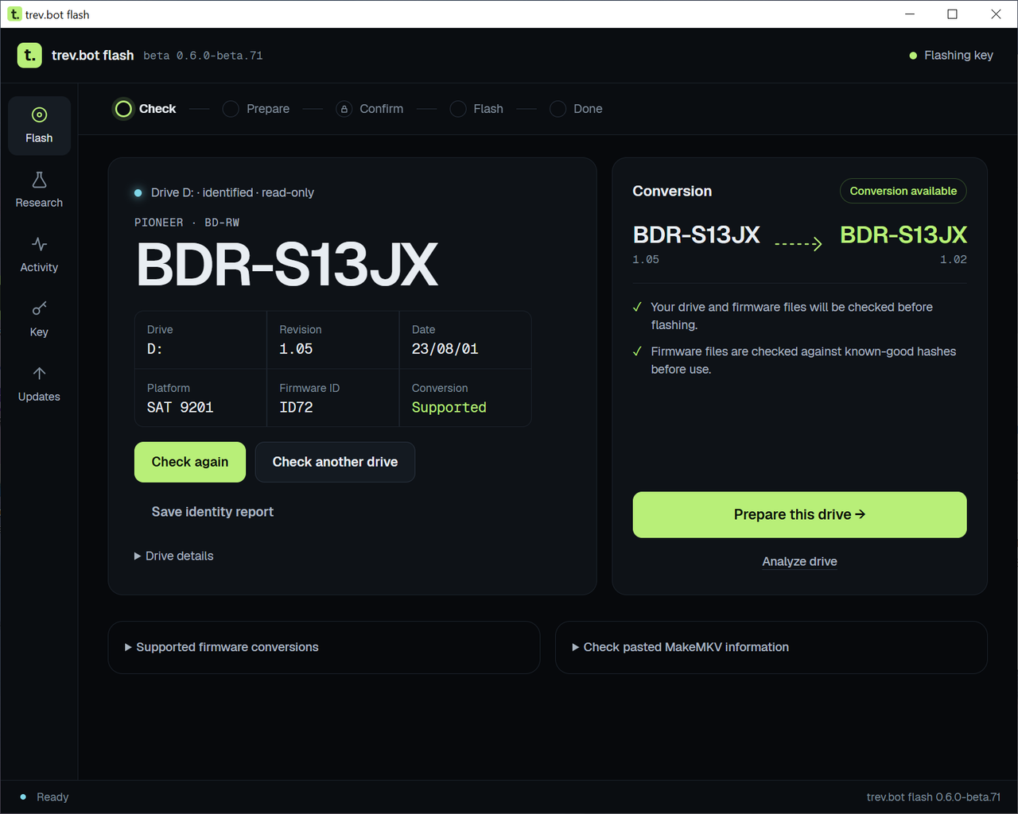Click the target firmware version 1.02
Screen dimensions: 1018x814
coord(954,259)
